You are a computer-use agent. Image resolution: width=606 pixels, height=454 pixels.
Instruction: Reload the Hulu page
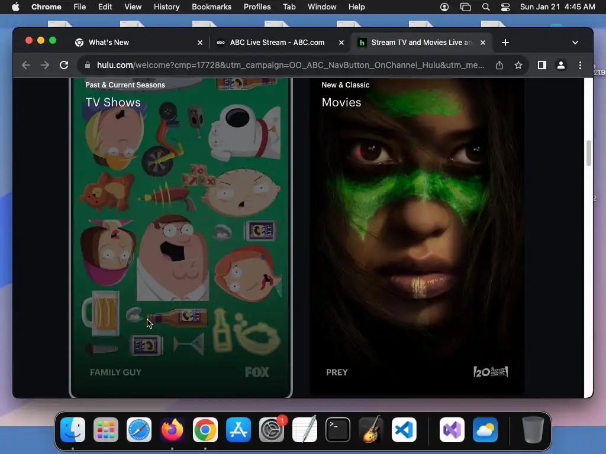point(64,65)
